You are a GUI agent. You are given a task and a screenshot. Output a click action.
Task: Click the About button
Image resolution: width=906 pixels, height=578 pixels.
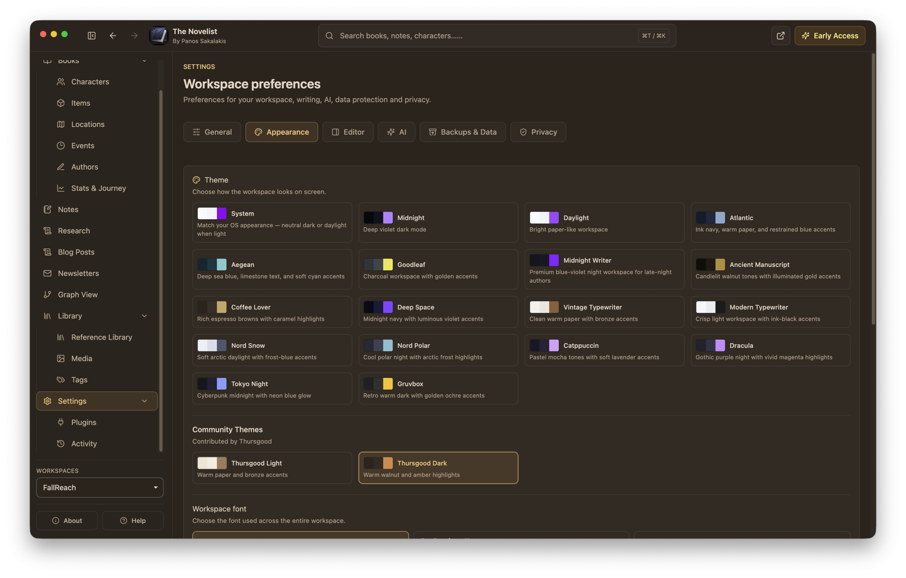tap(67, 520)
